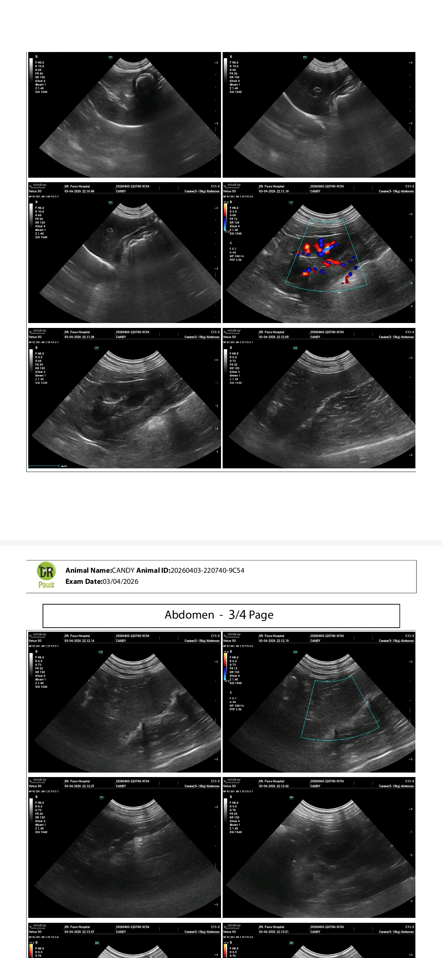Viewport: 442px width, 958px height.
Task: Click the grayscale bar on the 22:11:26 scan
Action: click(x=31, y=364)
